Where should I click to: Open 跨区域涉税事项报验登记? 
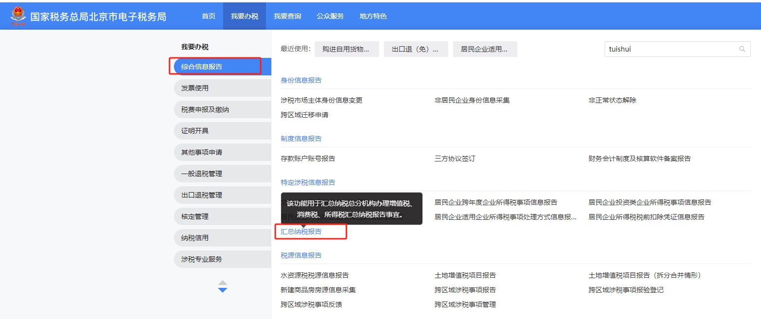coord(626,290)
